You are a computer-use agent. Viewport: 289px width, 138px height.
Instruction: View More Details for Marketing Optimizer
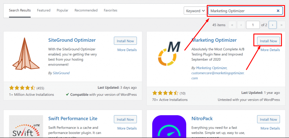[270, 50]
